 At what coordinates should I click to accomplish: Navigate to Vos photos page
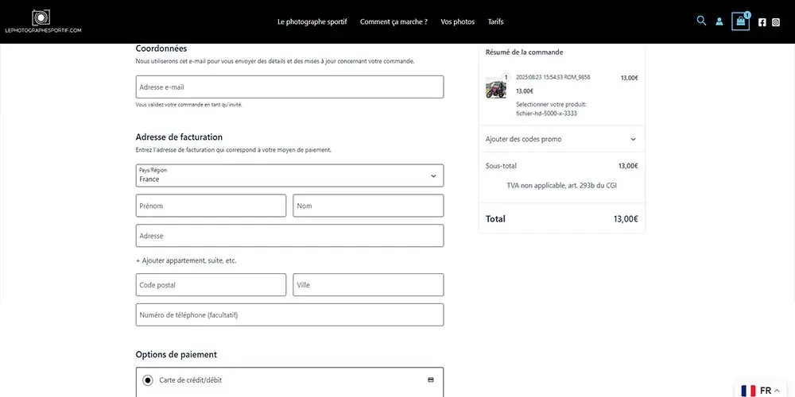[457, 22]
